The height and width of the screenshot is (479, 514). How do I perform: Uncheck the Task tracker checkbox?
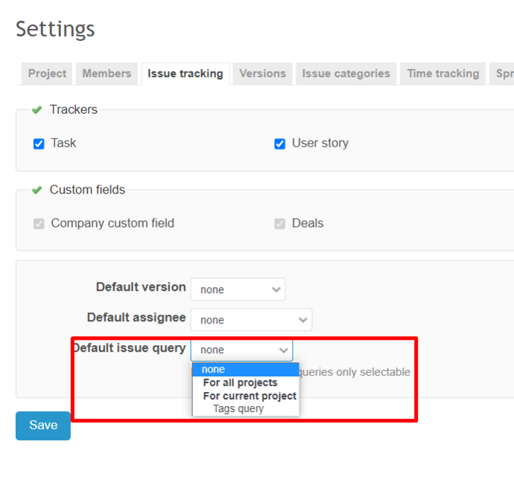pos(39,144)
